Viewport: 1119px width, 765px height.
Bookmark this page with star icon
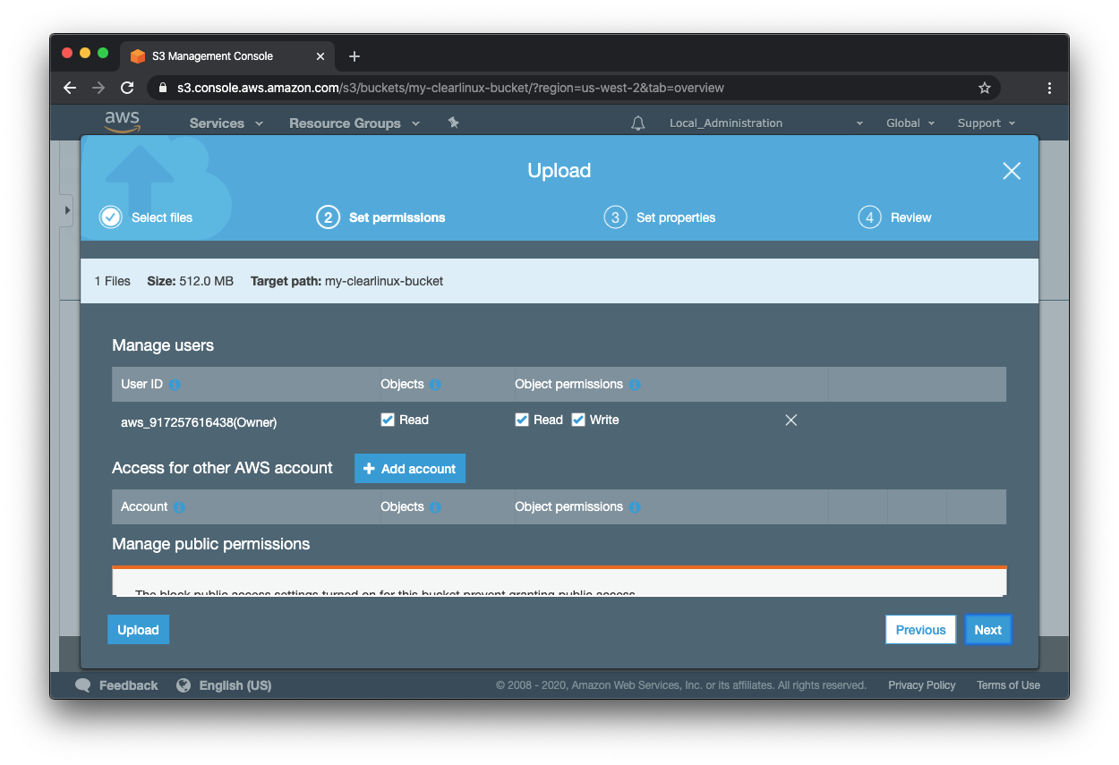pyautogui.click(x=984, y=88)
